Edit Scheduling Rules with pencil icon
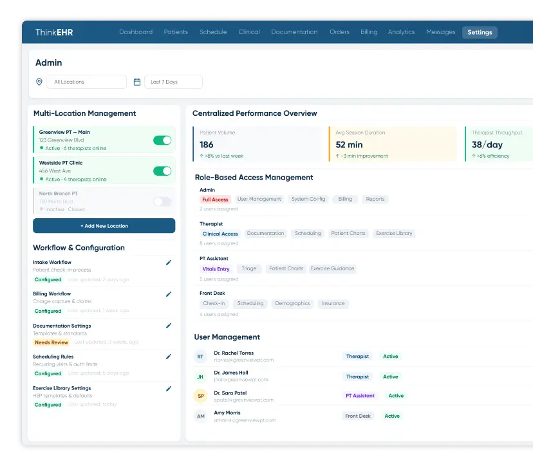Image resolution: width=533 pixels, height=466 pixels. coord(168,357)
